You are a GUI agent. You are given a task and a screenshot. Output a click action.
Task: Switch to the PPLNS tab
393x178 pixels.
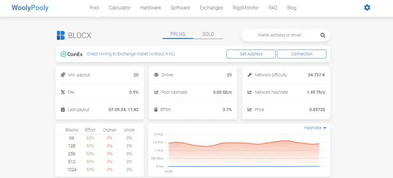click(178, 34)
